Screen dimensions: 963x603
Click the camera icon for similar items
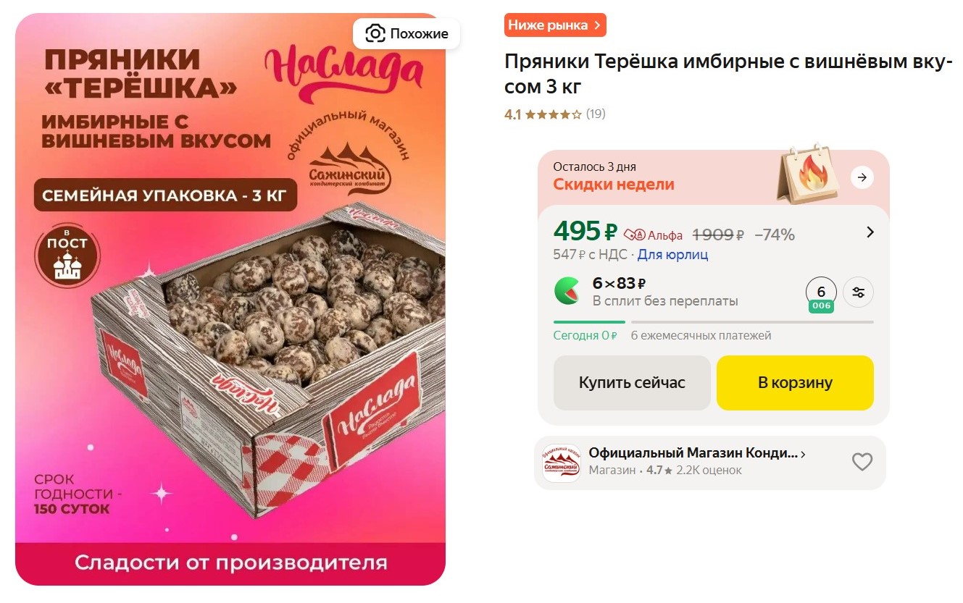pos(375,33)
